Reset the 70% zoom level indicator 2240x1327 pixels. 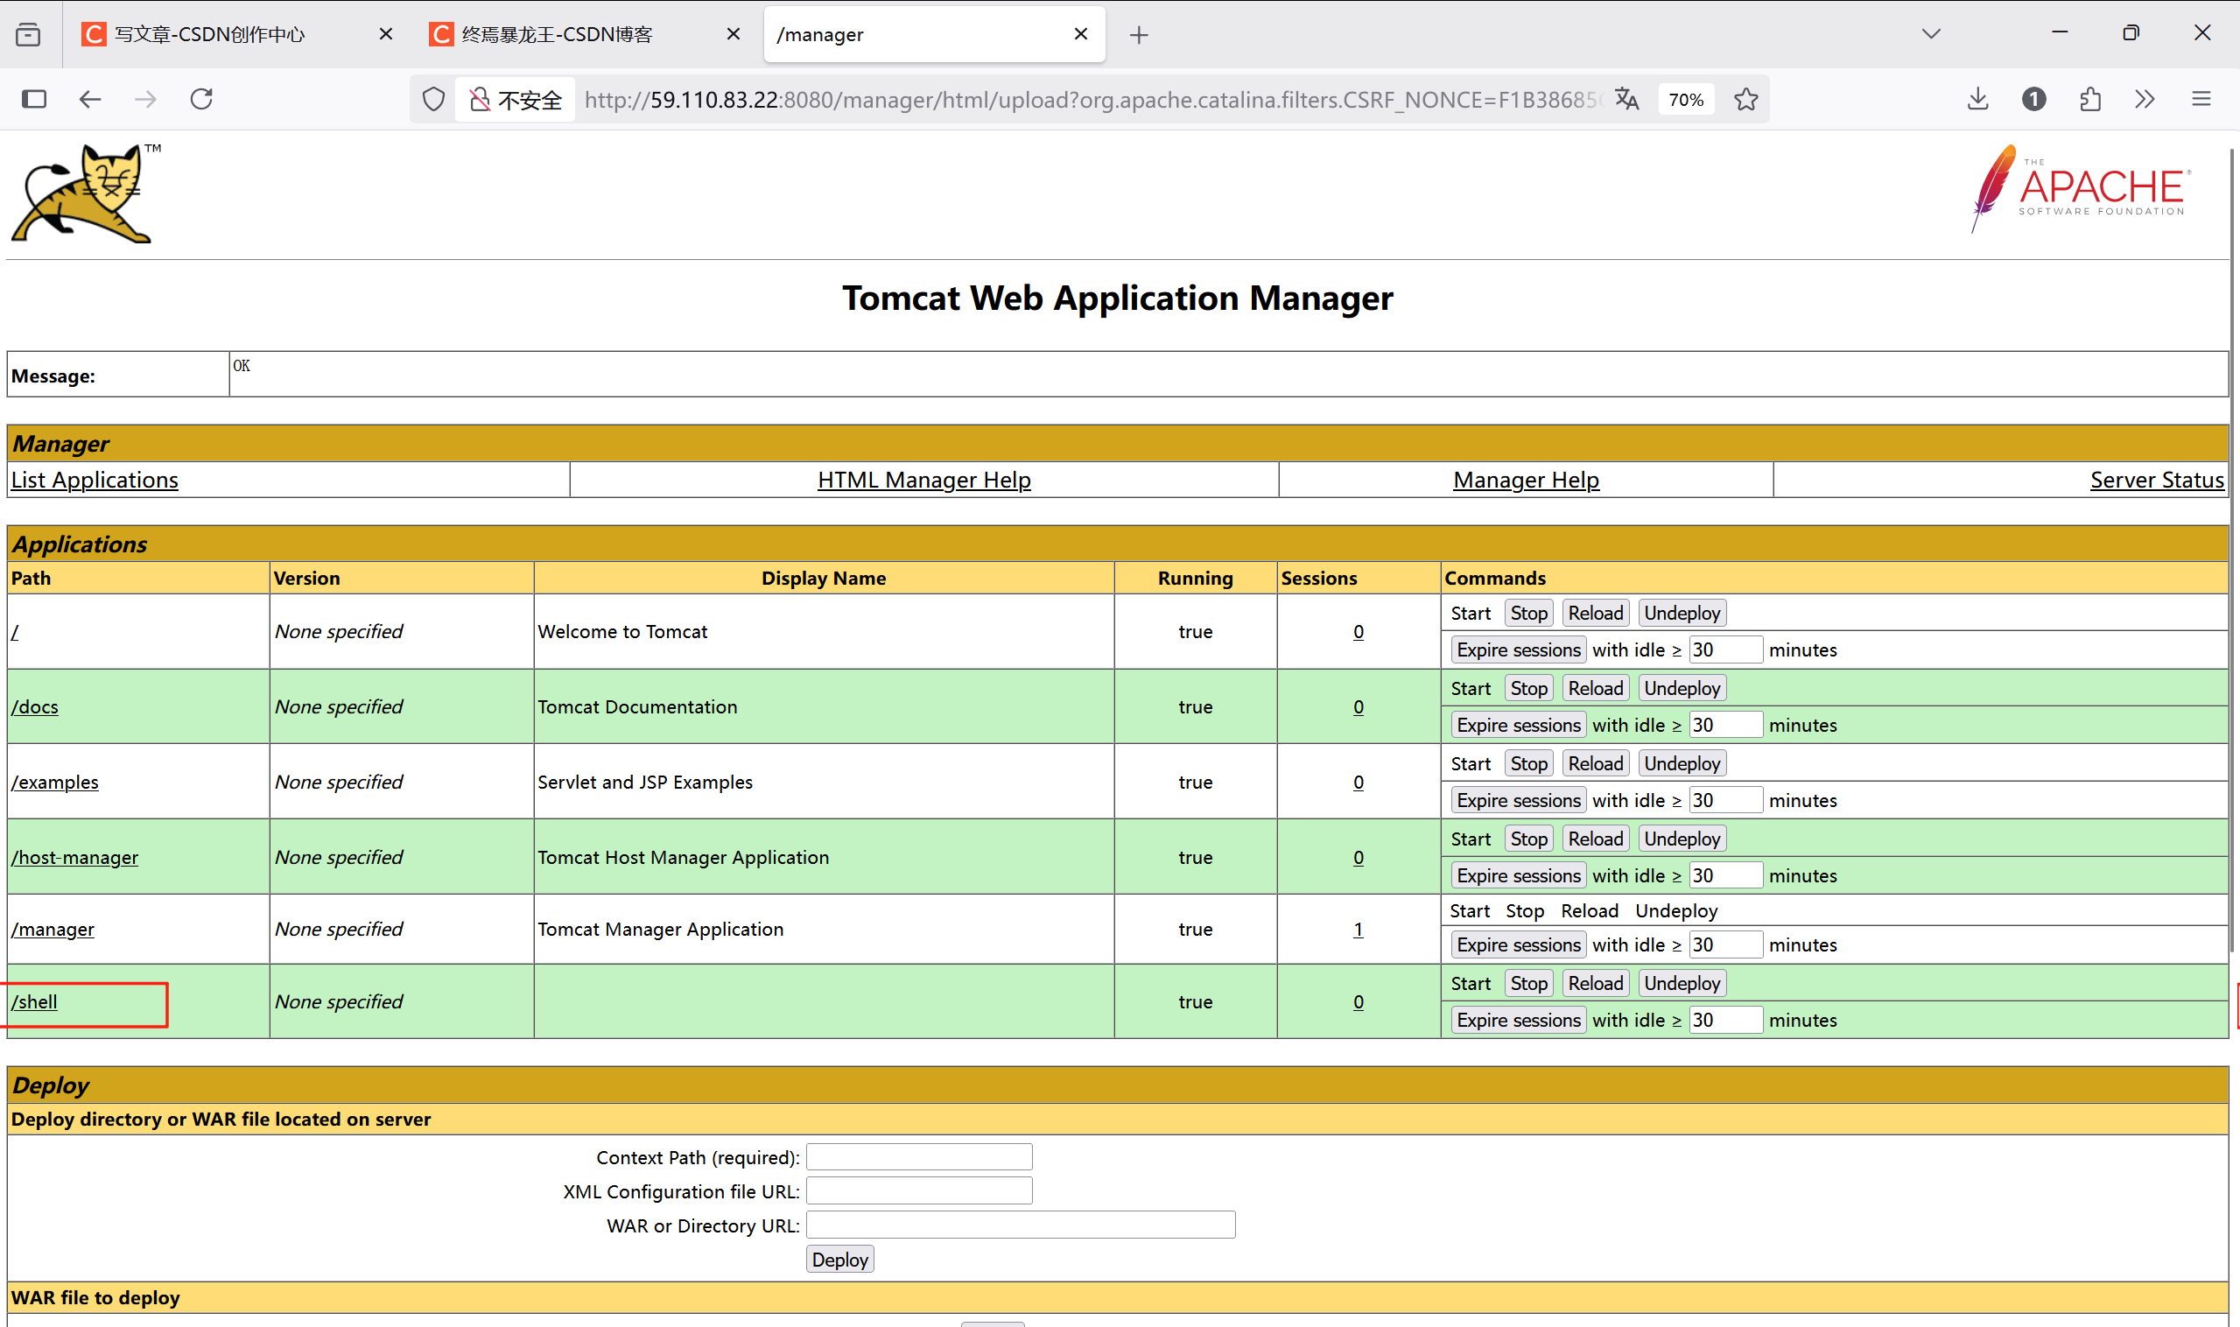click(x=1686, y=99)
